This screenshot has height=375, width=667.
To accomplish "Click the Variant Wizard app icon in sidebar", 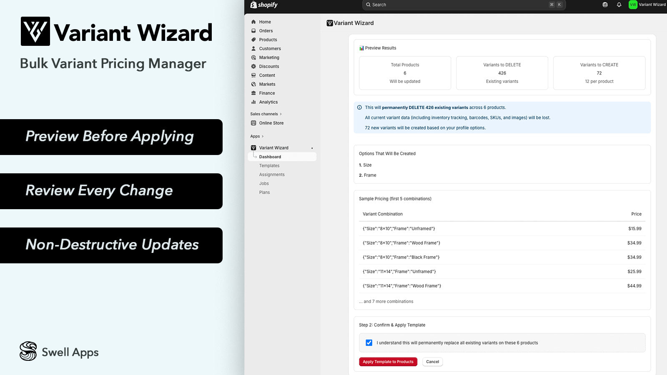I will tap(253, 147).
